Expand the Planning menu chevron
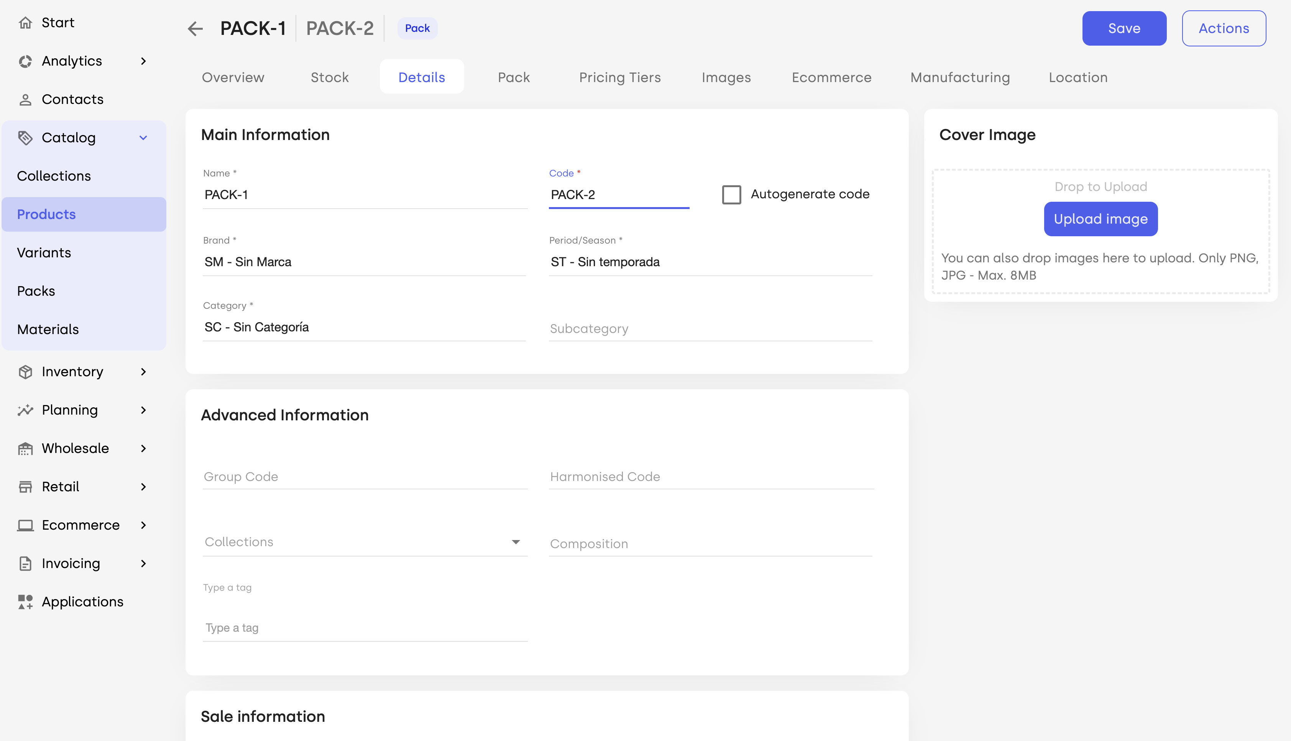The height and width of the screenshot is (741, 1291). tap(143, 410)
